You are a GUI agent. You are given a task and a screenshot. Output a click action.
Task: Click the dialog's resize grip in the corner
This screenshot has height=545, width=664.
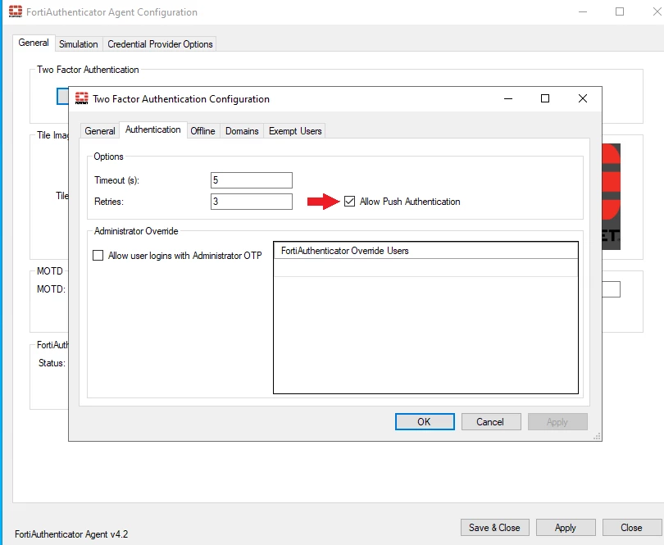[x=597, y=437]
